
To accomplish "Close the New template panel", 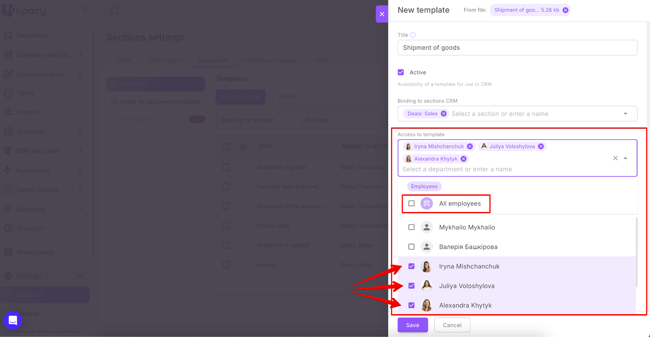I will [382, 14].
